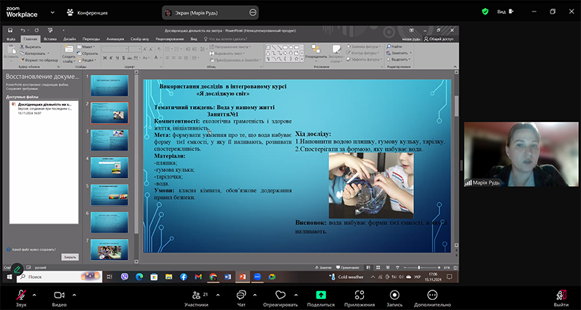The image size is (581, 310).
Task: Select slide 4 thumbnail
Action: (110, 168)
